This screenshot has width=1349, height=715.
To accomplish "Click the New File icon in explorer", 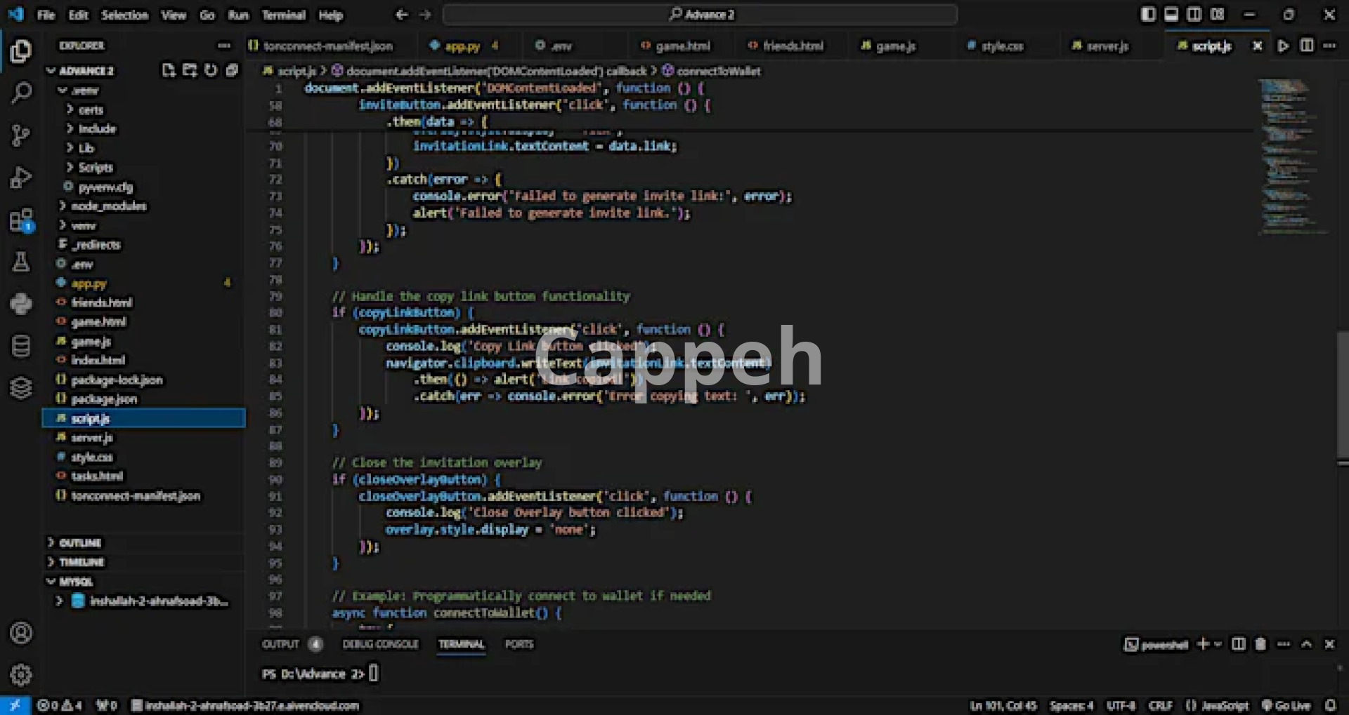I will point(169,71).
